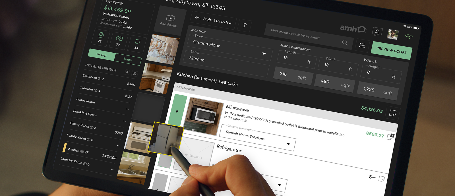Screen dimensions: 455x196
Task: Click the search magnifier icon
Action: point(345,43)
